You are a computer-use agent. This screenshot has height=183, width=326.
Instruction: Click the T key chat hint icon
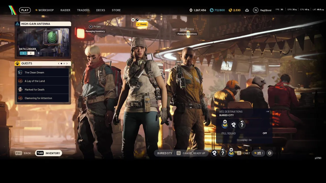tap(239, 153)
